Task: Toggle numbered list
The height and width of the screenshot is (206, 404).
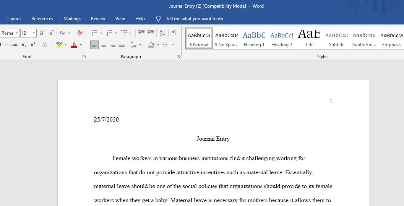Action: 109,33
